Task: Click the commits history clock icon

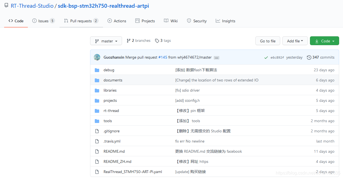Action: tap(309, 57)
